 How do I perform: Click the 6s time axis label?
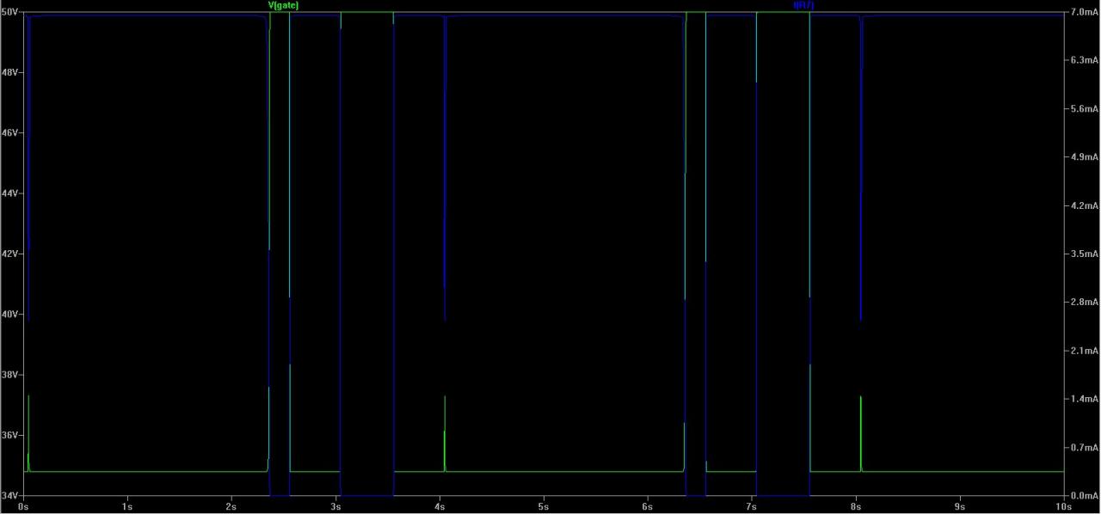click(647, 507)
